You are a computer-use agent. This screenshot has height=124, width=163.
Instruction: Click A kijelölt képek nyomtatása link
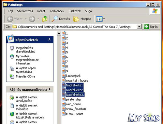click(26, 70)
